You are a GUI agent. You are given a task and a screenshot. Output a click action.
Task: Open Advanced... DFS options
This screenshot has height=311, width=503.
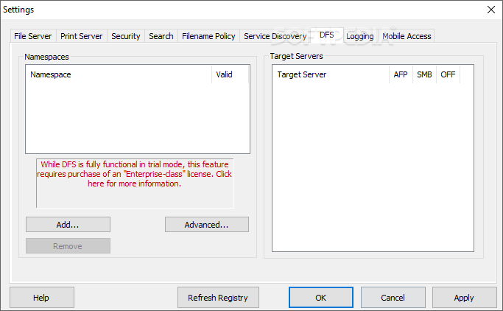tap(206, 224)
